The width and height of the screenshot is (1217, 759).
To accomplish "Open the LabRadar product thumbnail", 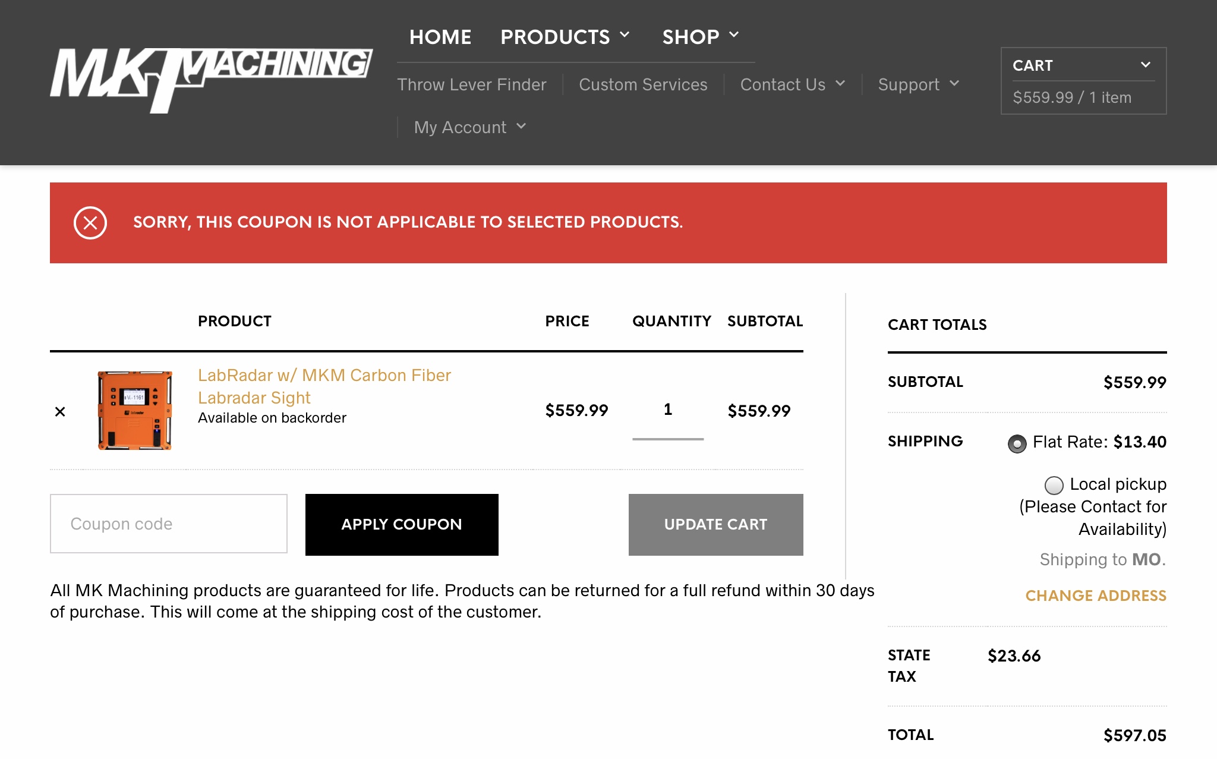I will (x=135, y=411).
